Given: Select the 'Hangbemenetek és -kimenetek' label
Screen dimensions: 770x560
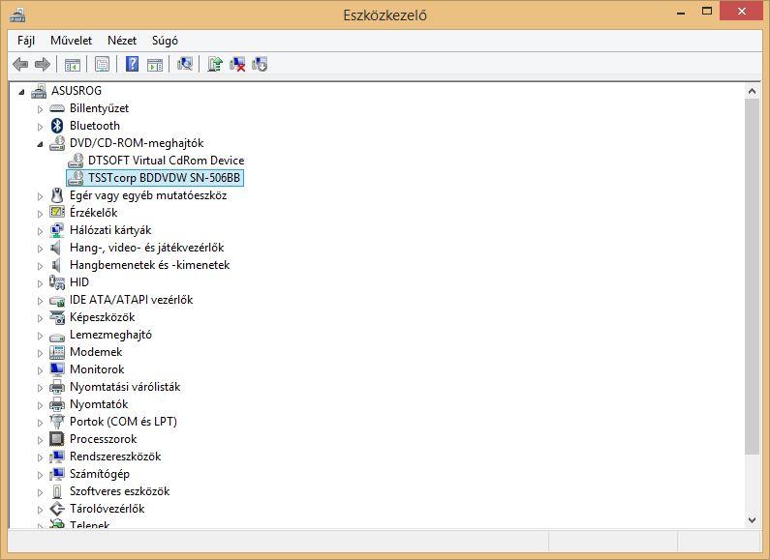Looking at the screenshot, I should (150, 265).
